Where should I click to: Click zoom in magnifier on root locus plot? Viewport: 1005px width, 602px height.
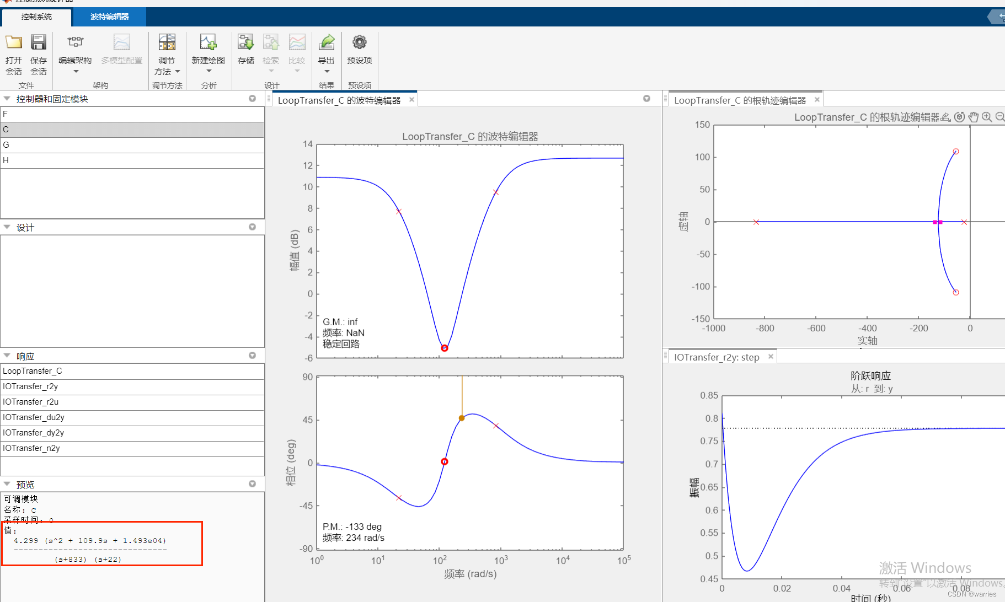[987, 117]
